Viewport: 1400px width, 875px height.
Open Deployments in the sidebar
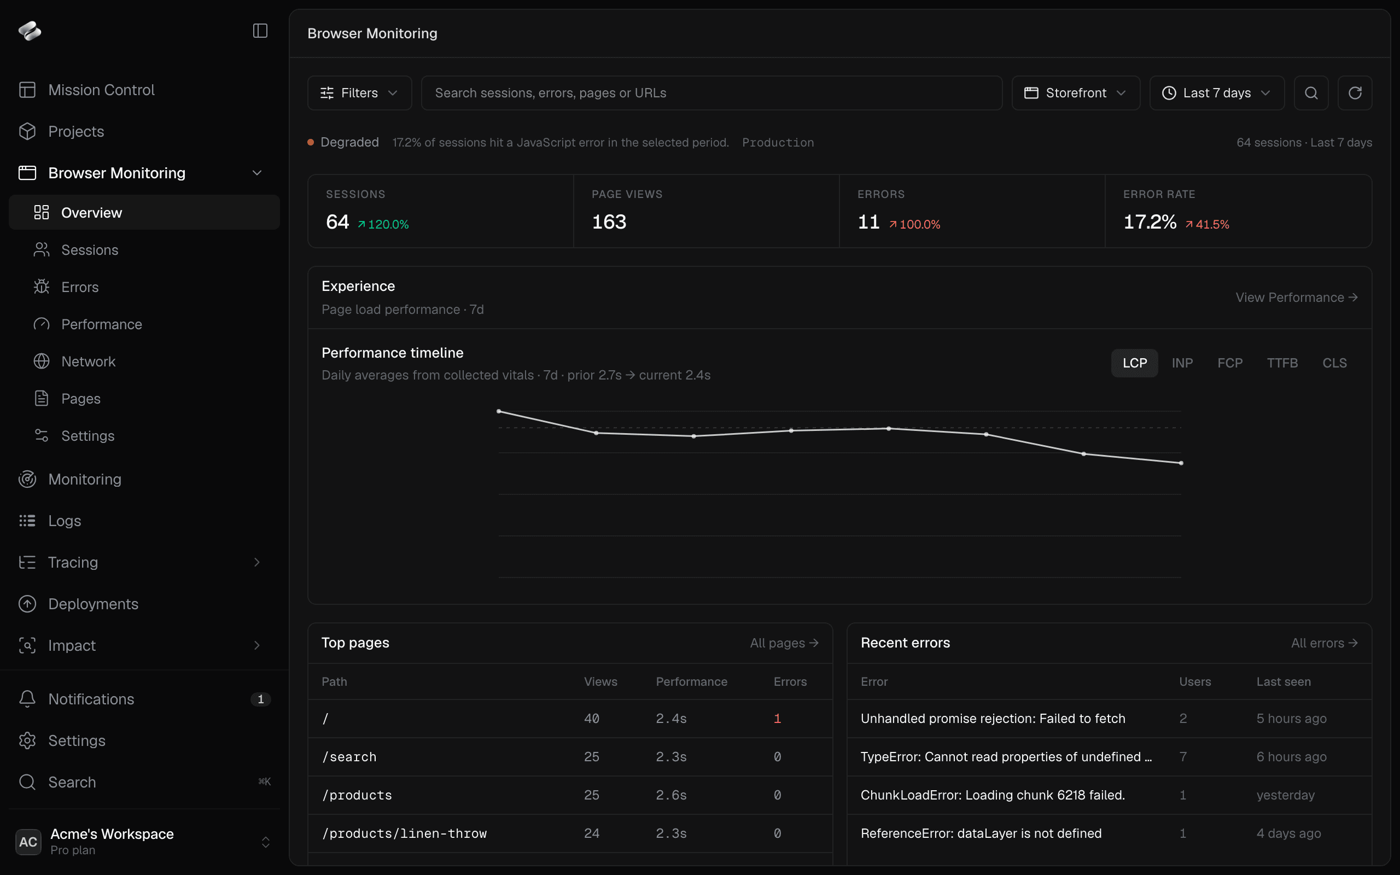point(144,604)
